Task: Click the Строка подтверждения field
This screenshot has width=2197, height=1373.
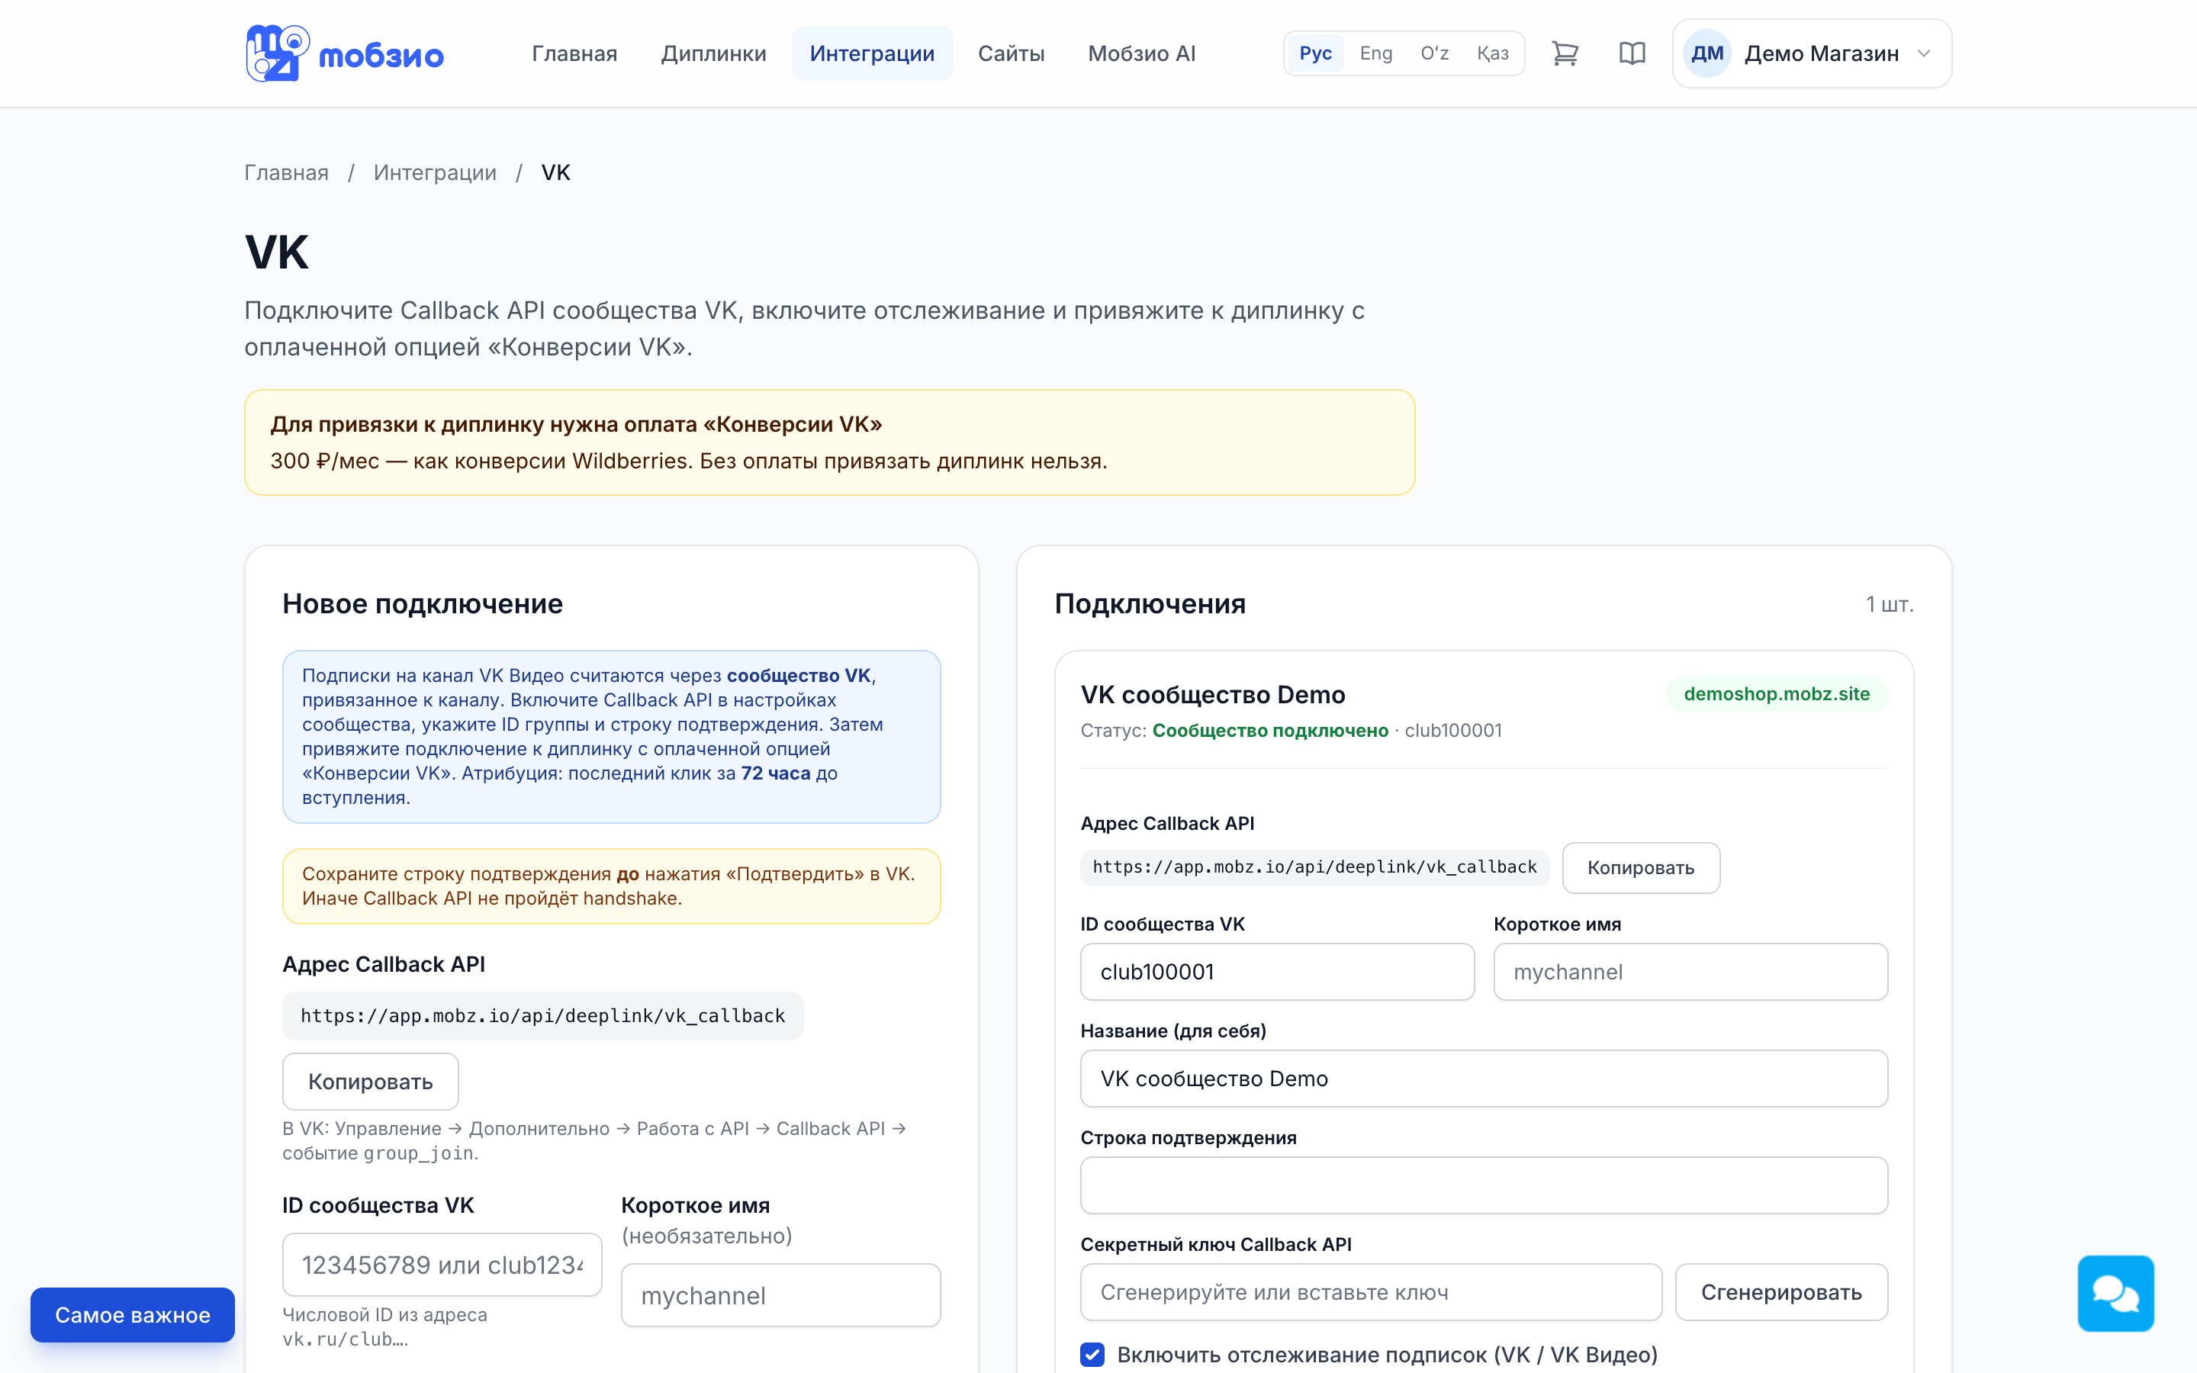Action: (x=1485, y=1185)
